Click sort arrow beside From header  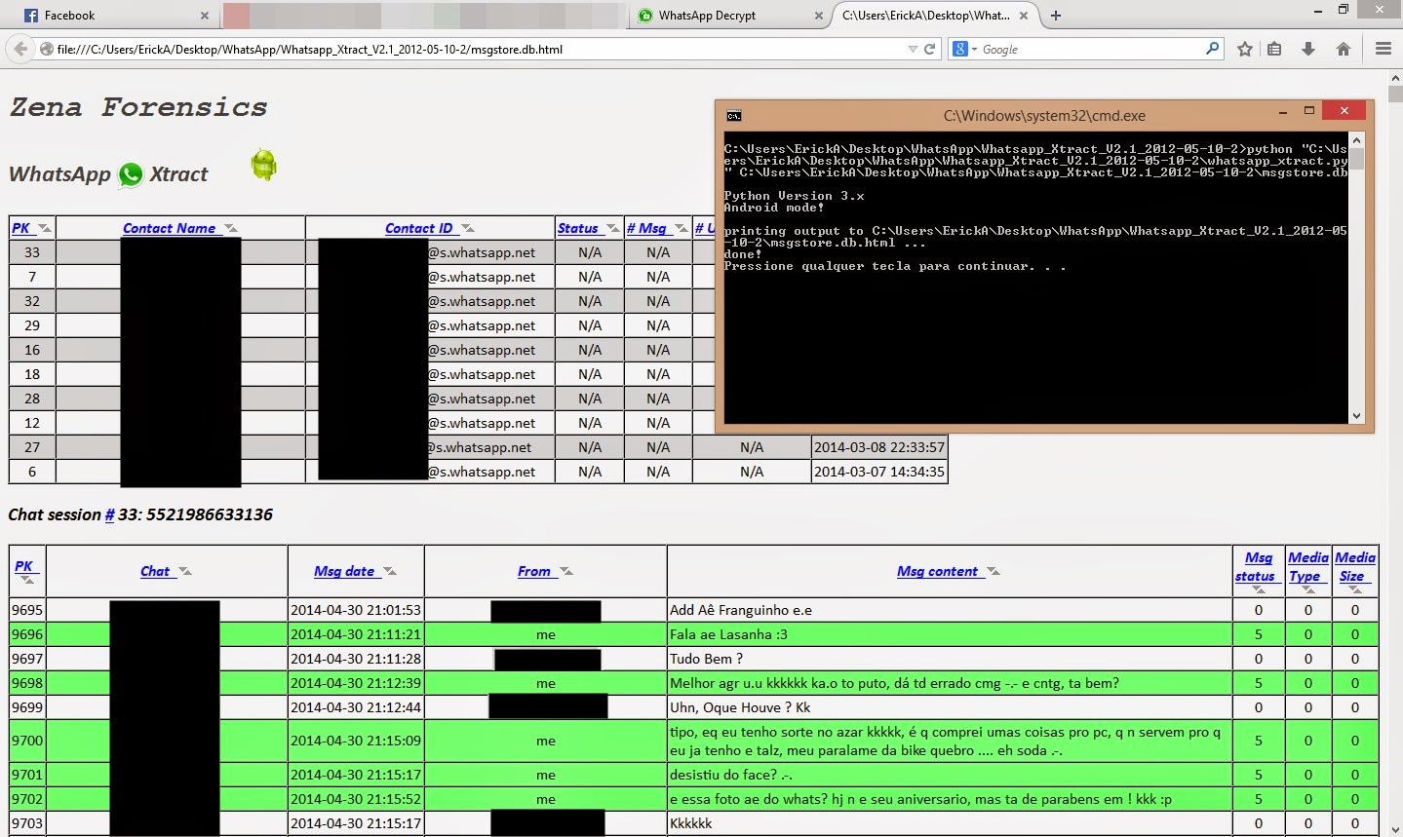[x=565, y=571]
